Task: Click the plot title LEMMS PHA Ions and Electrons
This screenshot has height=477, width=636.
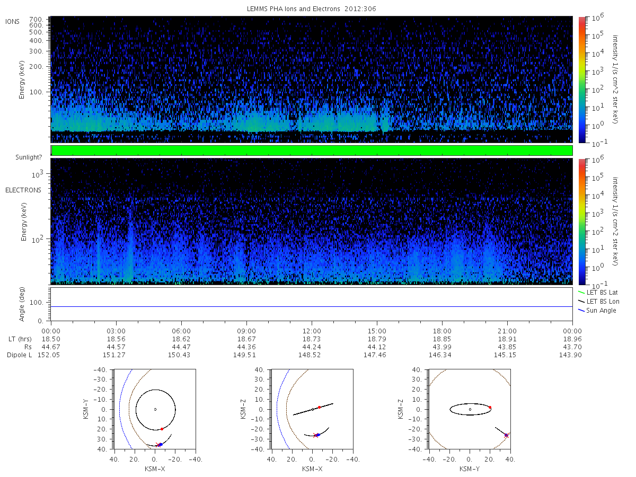Action: click(312, 9)
